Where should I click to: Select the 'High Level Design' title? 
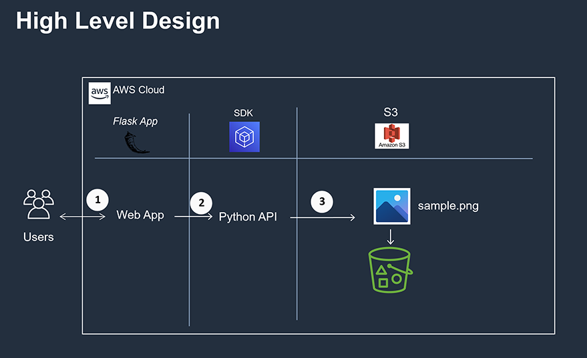pos(118,21)
